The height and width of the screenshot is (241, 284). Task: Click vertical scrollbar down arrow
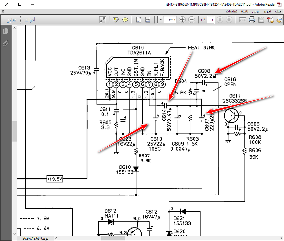click(14, 234)
